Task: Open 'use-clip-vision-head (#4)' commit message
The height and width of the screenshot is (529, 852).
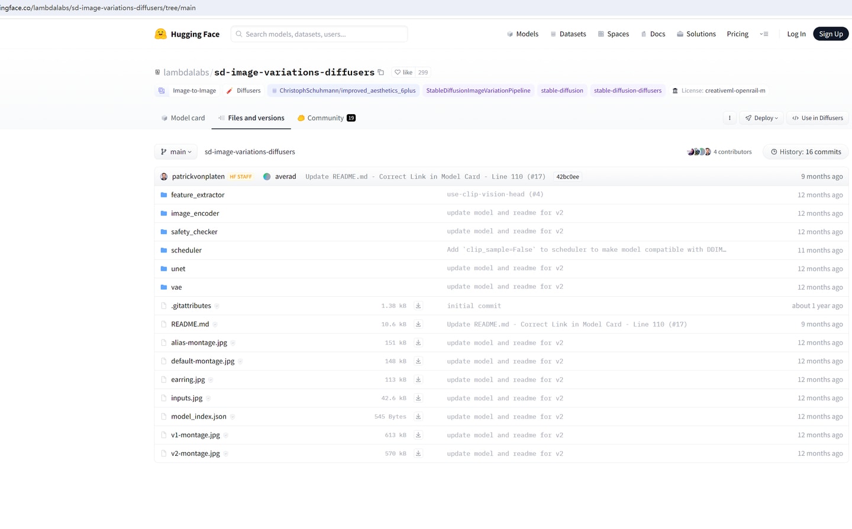Action: 495,194
